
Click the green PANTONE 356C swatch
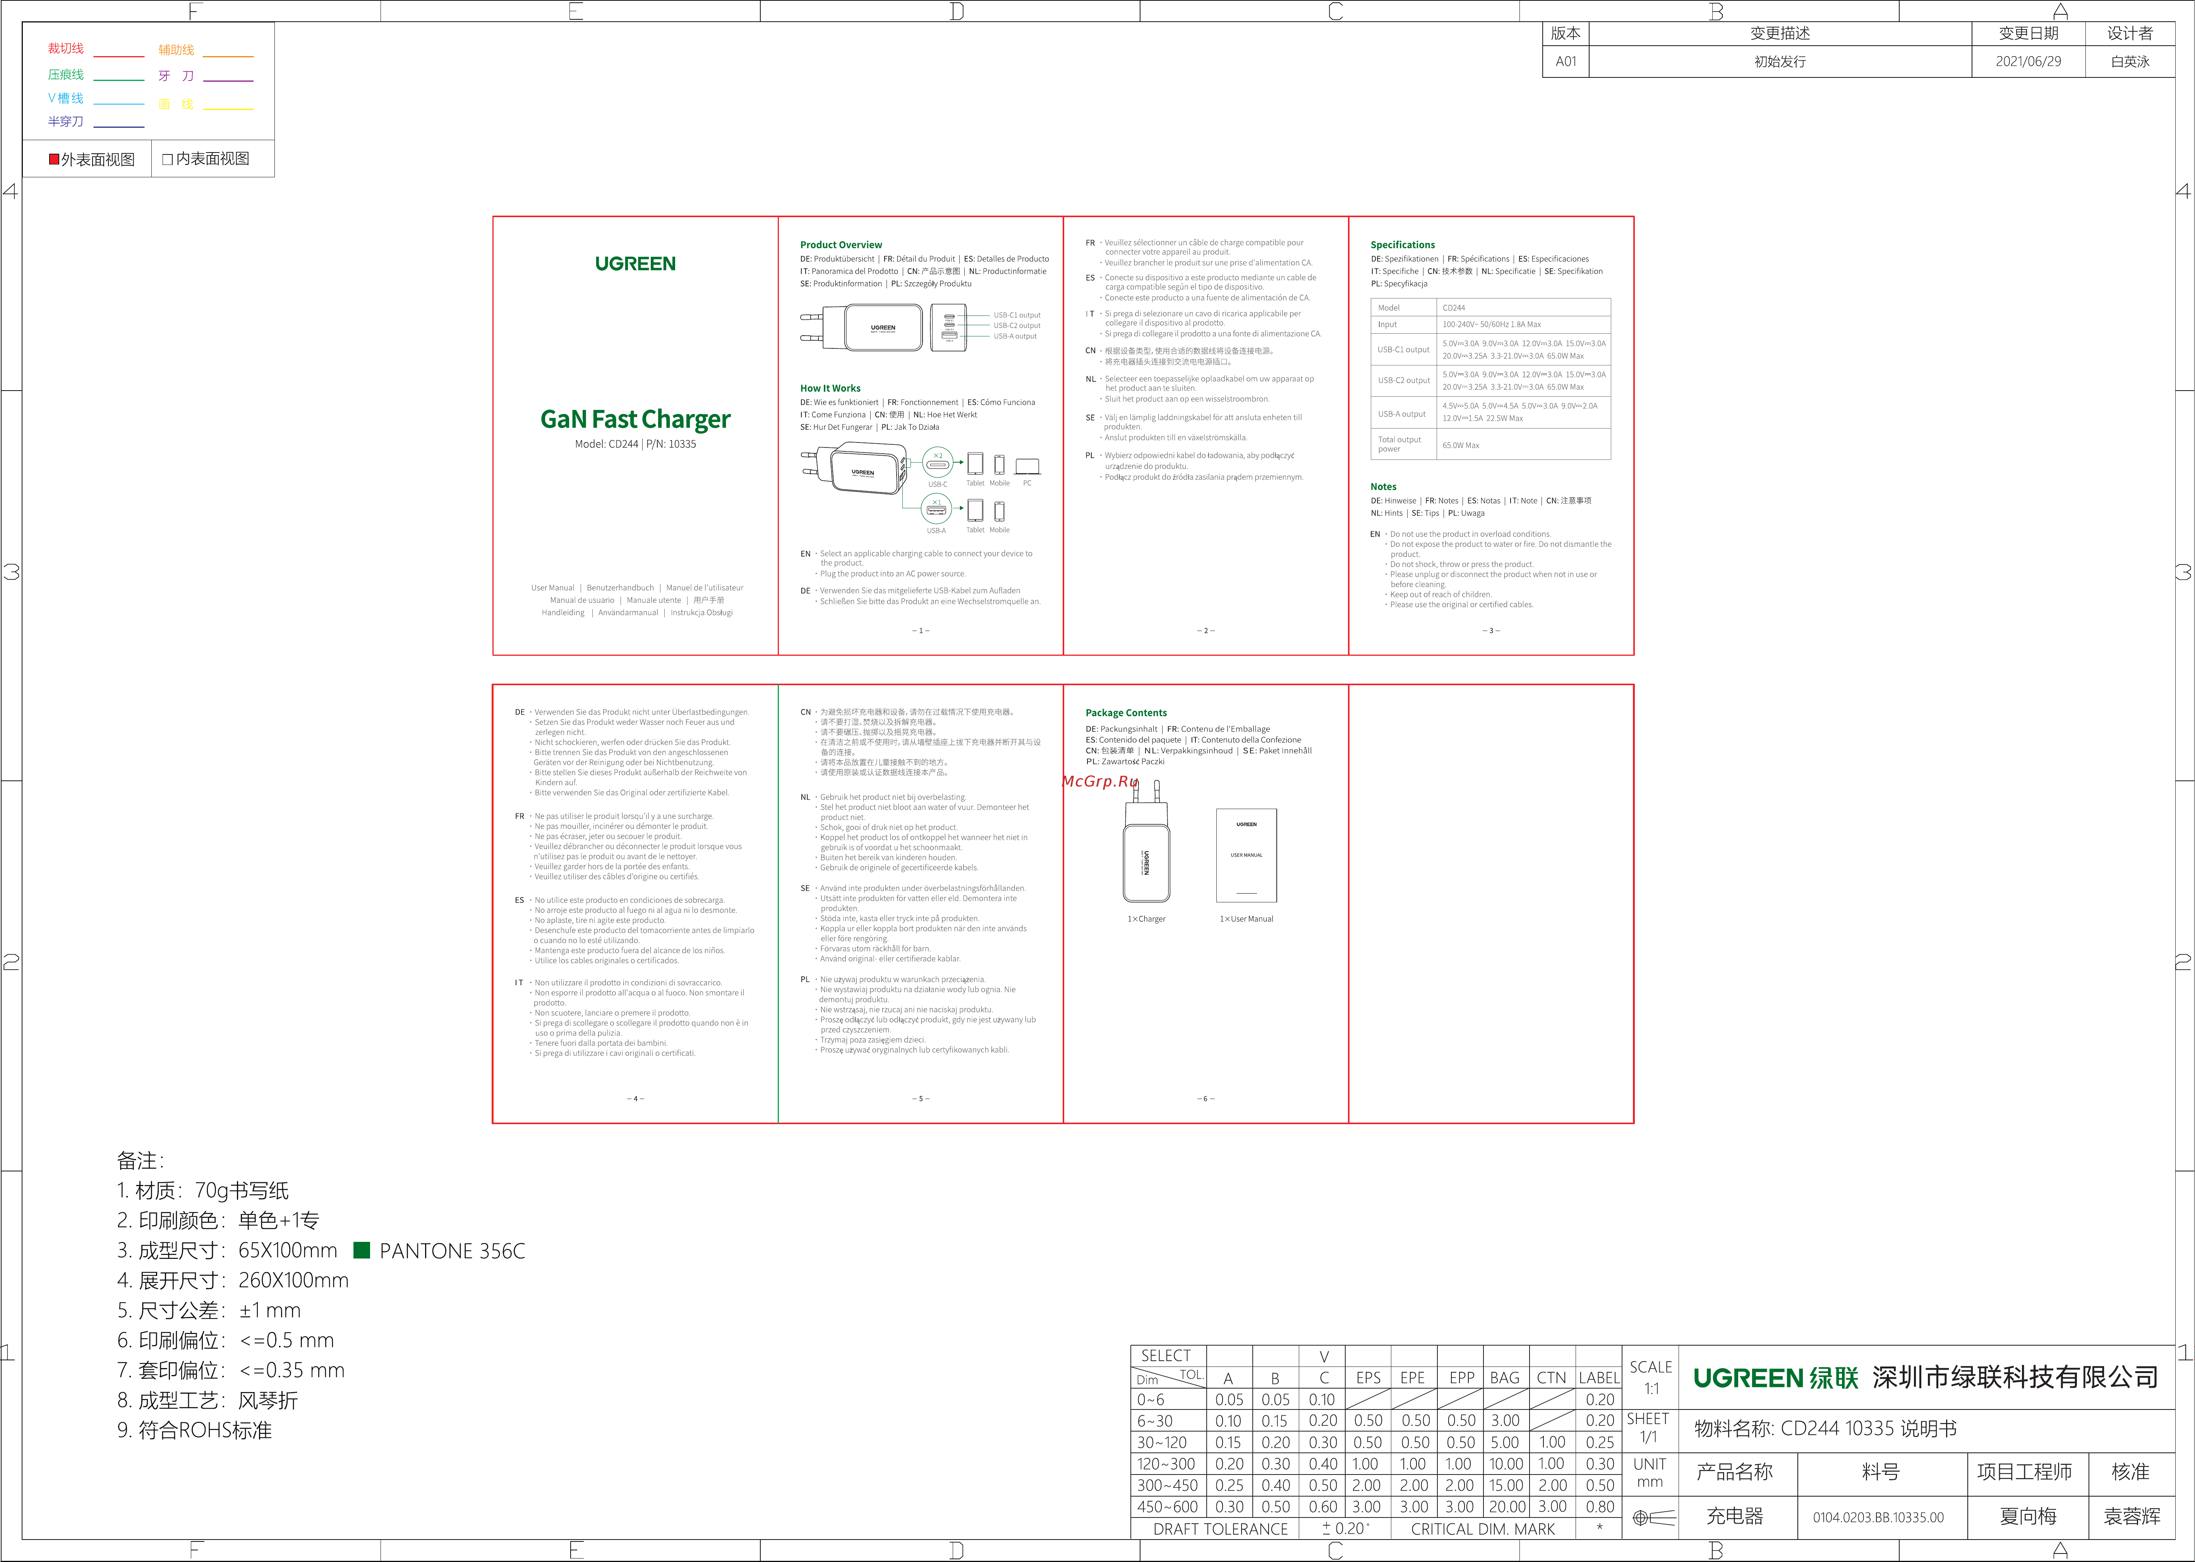point(362,1250)
